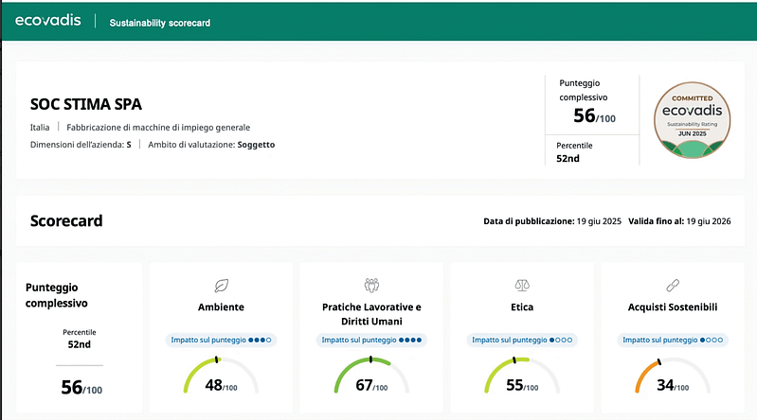This screenshot has width=757, height=420.
Task: Click the Ambiente 48/100 score gauge
Action: [221, 380]
